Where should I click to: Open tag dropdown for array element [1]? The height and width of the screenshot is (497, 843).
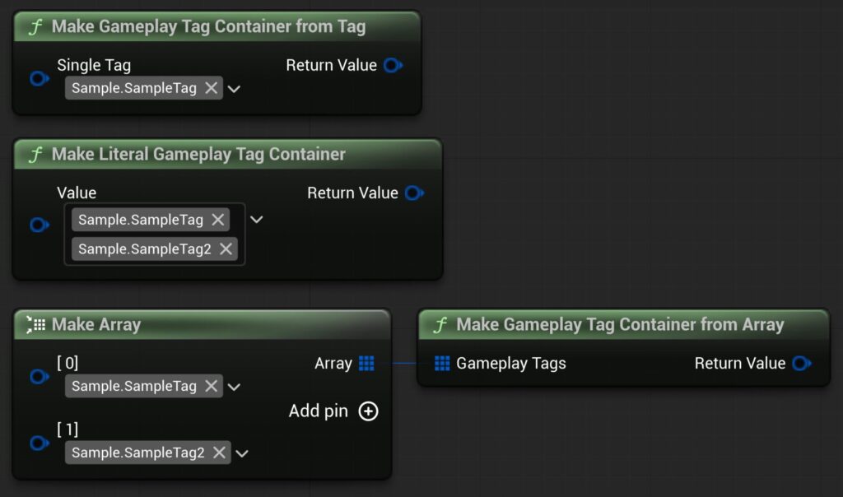(242, 453)
